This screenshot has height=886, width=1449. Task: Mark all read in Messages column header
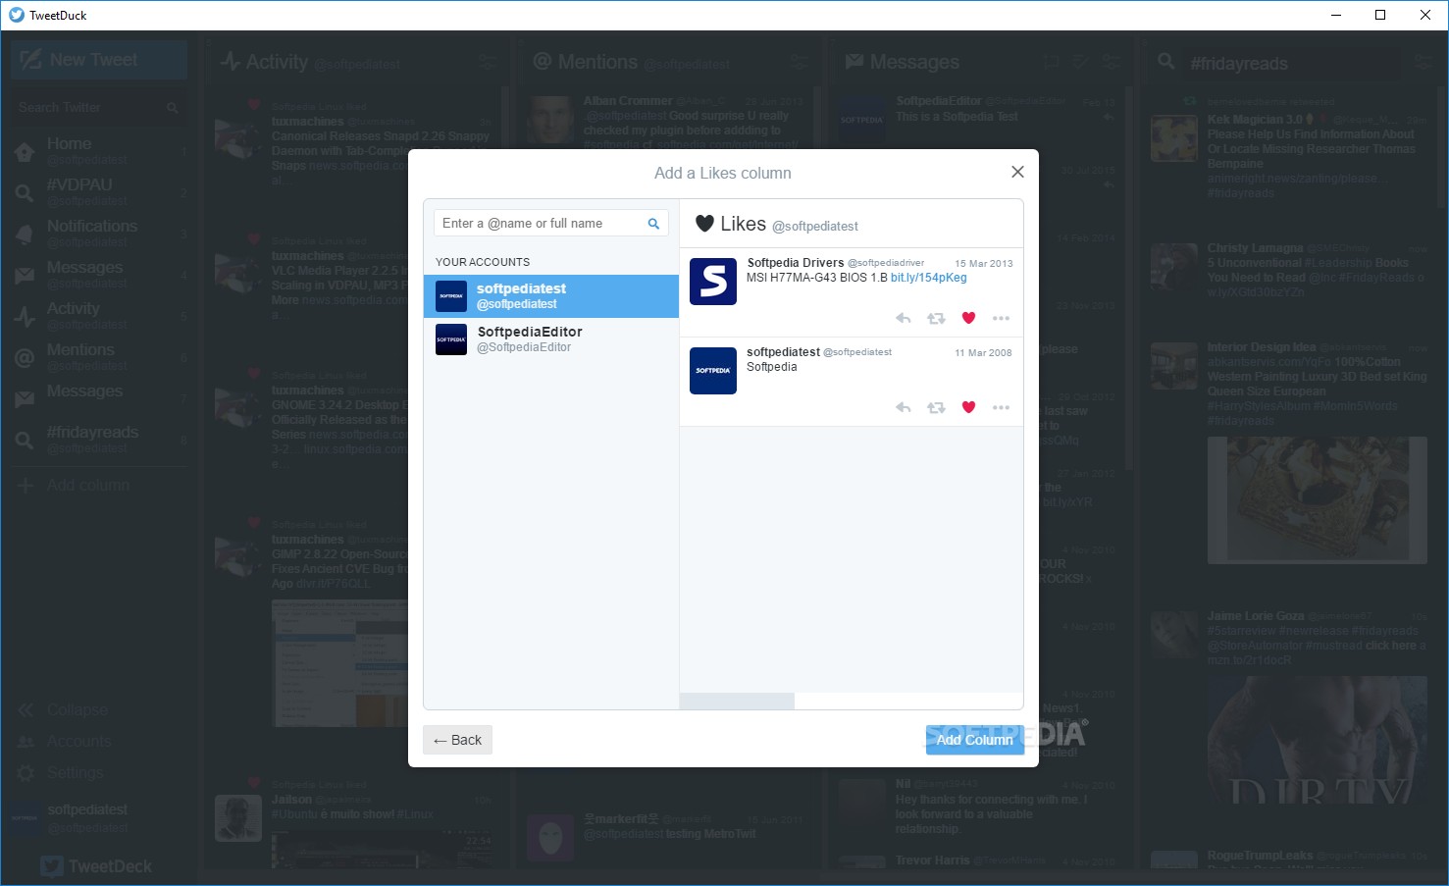coord(1079,62)
